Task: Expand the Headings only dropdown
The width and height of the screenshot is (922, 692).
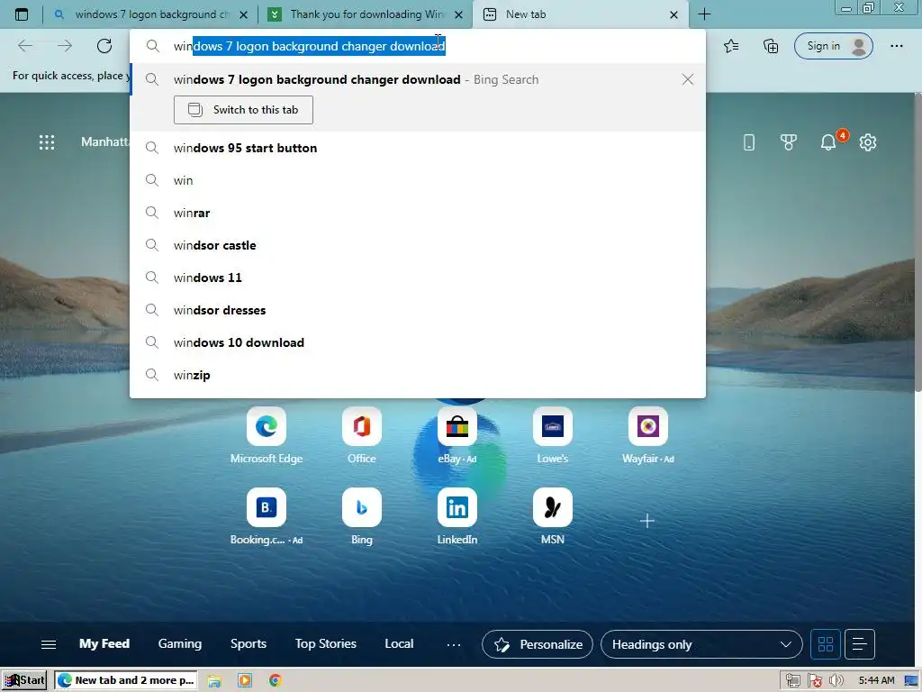Action: (701, 644)
